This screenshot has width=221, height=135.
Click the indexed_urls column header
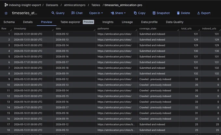[x=209, y=29]
